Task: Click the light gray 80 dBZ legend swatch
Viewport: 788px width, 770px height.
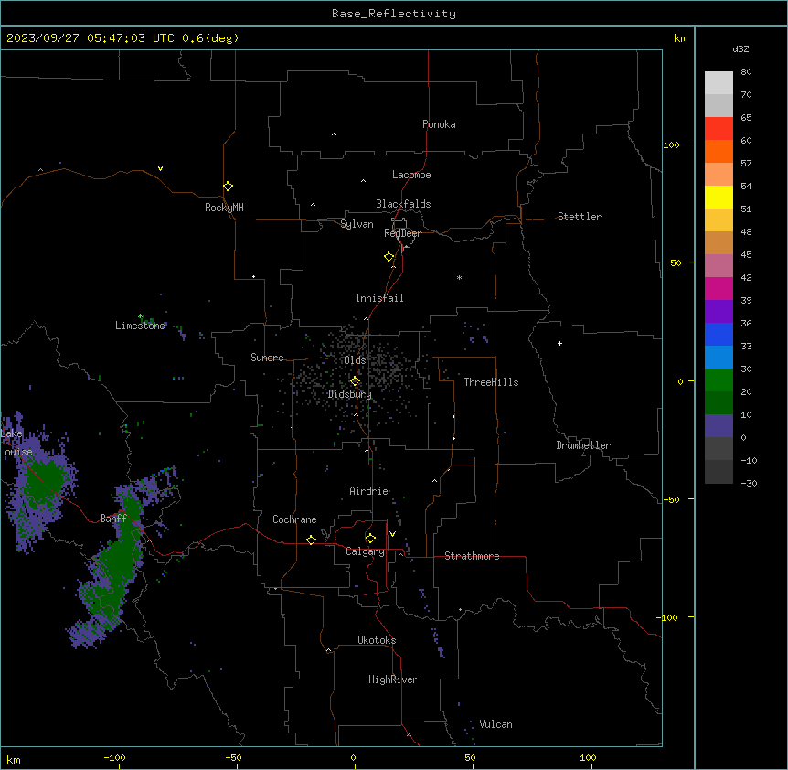Action: pos(719,83)
